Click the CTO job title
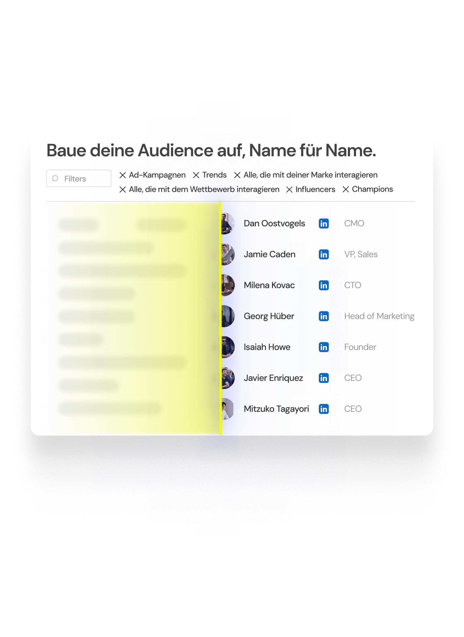464x637 pixels. pyautogui.click(x=352, y=285)
